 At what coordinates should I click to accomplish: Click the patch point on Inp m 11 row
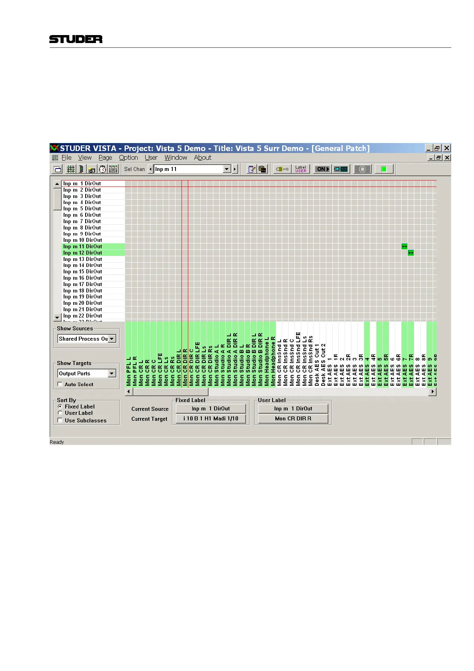tap(404, 247)
